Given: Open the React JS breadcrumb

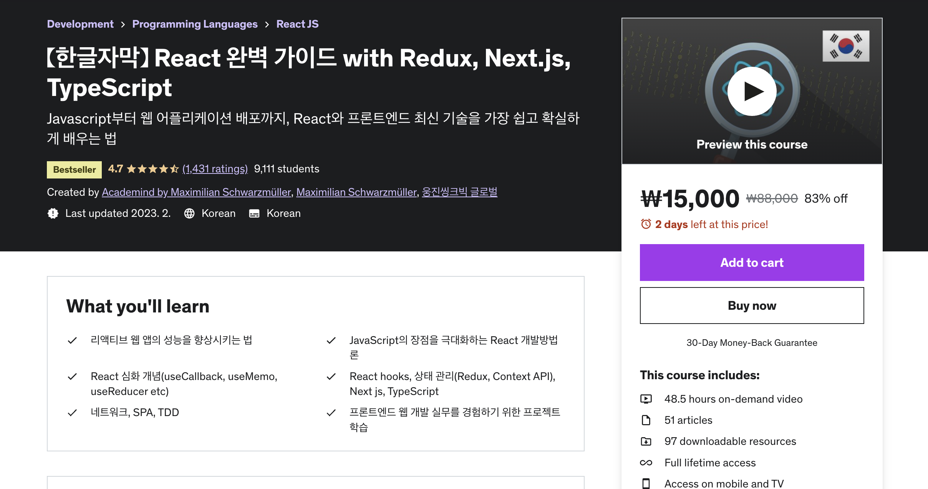Looking at the screenshot, I should [297, 24].
